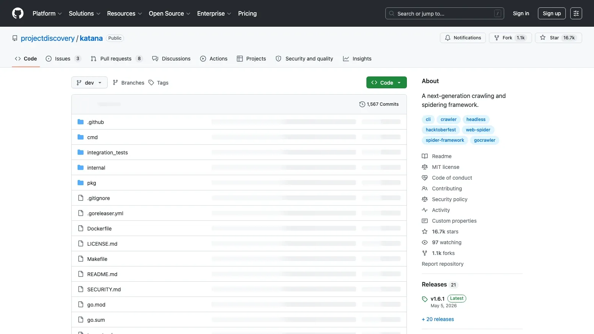Click the Readme book icon
This screenshot has height=334, width=594.
coord(425,156)
